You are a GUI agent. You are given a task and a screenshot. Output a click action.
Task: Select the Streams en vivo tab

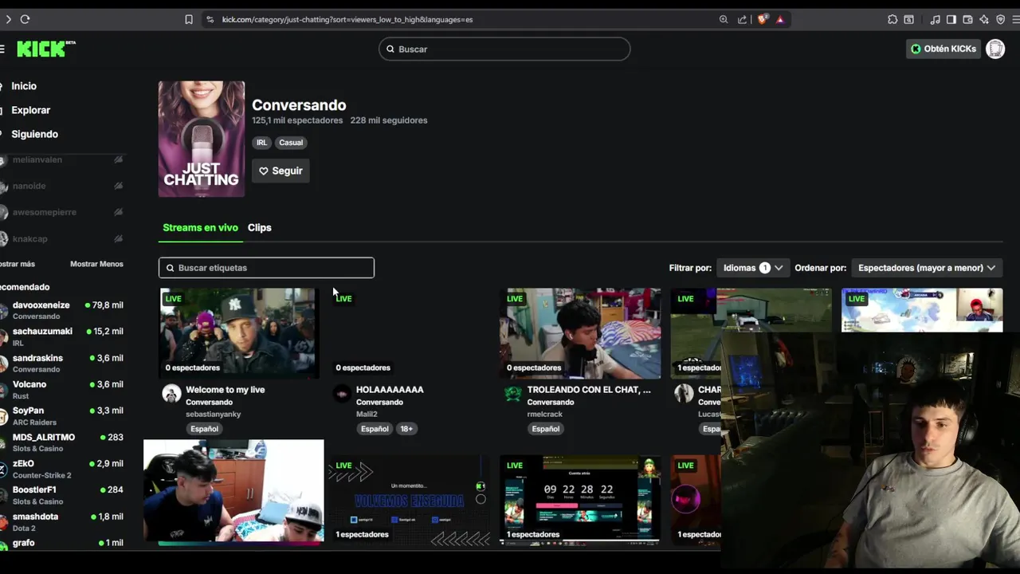[200, 227]
